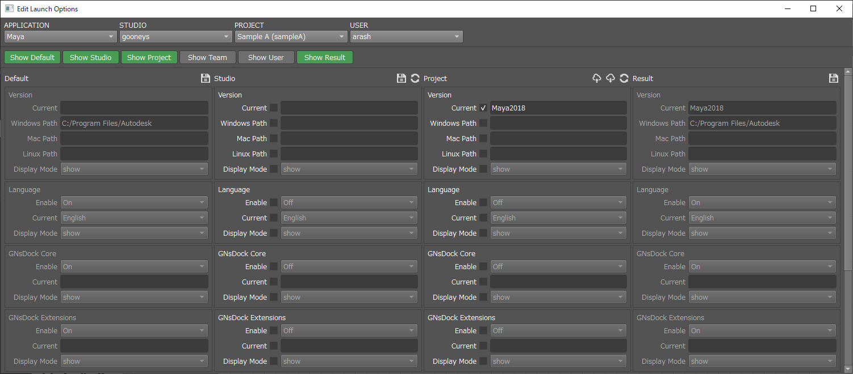The image size is (853, 374).
Task: Open the APPLICATION dropdown showing Maya
Action: point(60,37)
